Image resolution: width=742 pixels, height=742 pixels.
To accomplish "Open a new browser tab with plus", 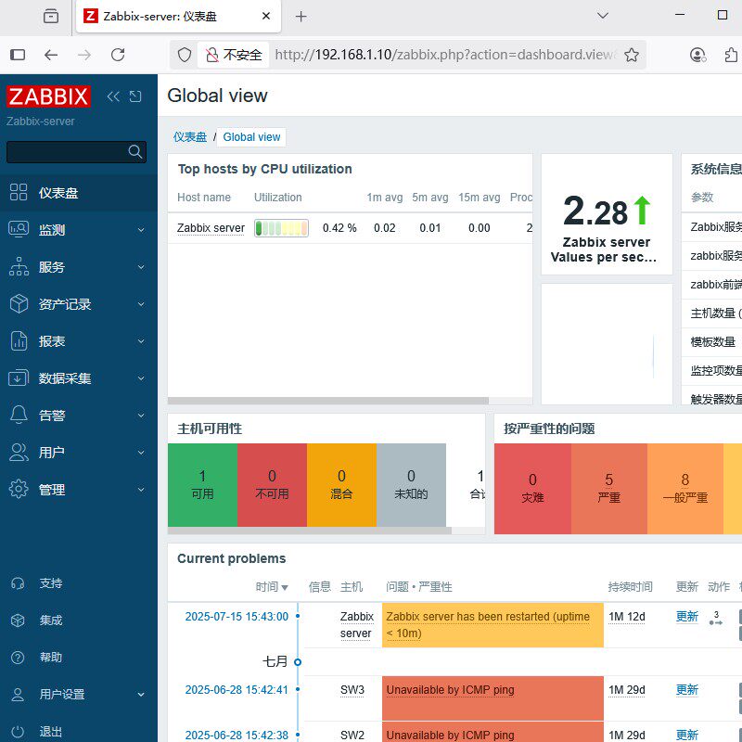I will tap(301, 17).
